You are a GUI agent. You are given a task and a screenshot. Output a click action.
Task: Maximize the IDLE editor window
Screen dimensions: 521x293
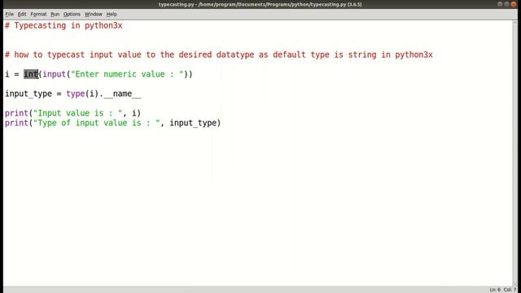(506, 4)
